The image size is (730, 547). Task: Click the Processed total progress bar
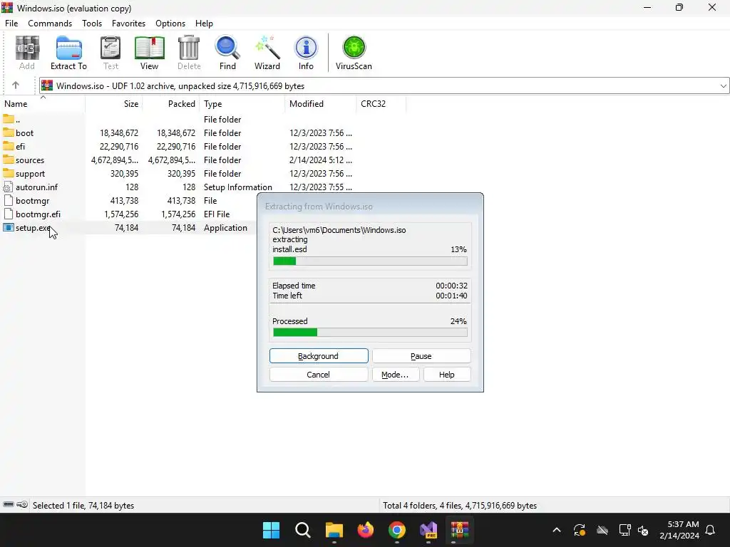370,332
